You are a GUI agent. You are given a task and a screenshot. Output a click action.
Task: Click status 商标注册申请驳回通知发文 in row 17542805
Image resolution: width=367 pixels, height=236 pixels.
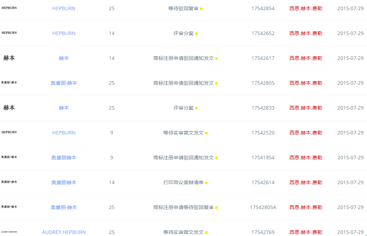point(183,83)
